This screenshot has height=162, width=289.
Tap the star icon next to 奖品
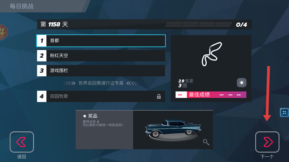(x=85, y=116)
